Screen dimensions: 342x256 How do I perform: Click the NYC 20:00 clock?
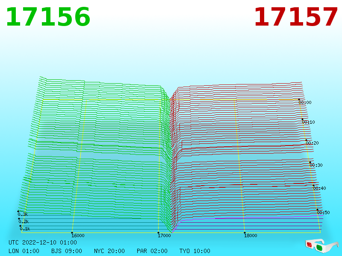tap(109, 251)
